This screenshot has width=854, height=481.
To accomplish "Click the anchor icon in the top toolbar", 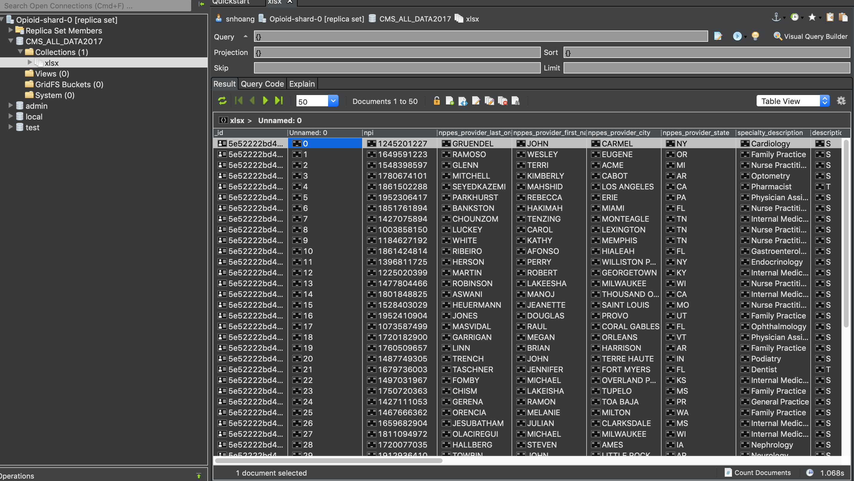I will coord(776,17).
